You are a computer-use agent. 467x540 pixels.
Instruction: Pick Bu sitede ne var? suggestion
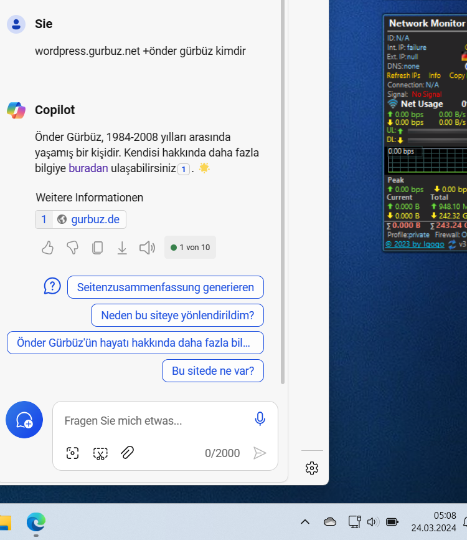(213, 371)
